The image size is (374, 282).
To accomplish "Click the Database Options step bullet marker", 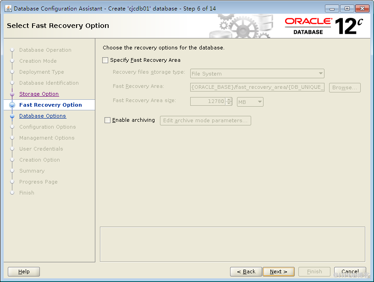I will [x=12, y=116].
